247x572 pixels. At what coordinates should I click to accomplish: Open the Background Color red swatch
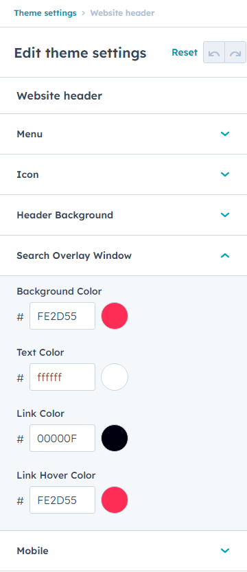115,316
